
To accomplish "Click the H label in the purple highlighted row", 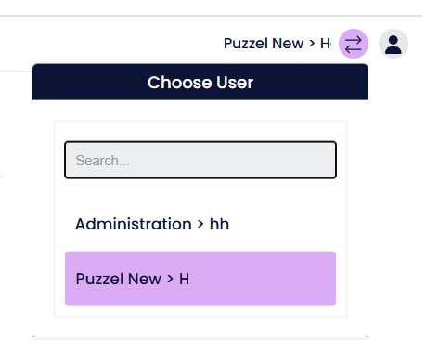I will pos(184,279).
